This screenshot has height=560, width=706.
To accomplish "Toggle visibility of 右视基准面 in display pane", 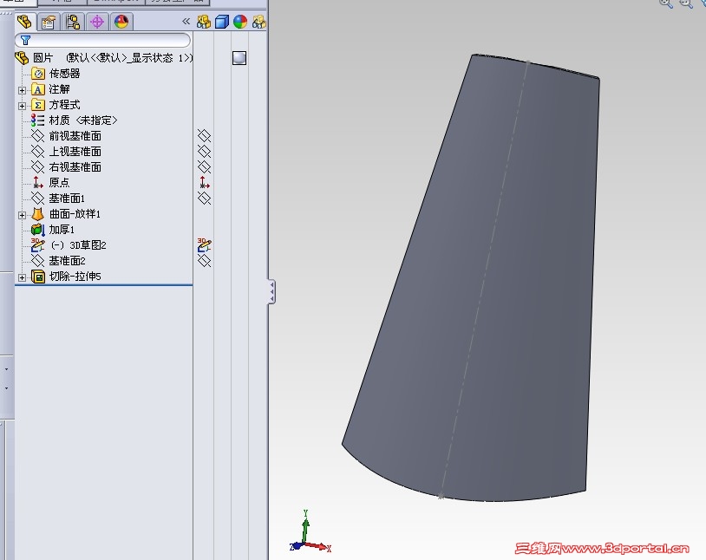I will point(204,167).
